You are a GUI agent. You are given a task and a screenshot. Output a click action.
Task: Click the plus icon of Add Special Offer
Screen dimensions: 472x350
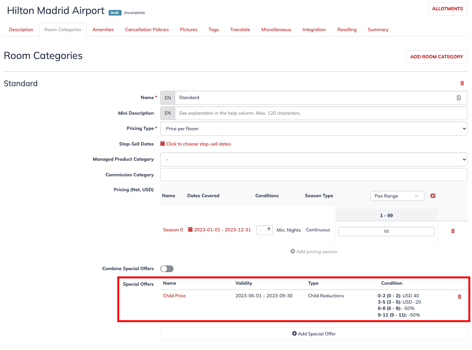pyautogui.click(x=294, y=334)
